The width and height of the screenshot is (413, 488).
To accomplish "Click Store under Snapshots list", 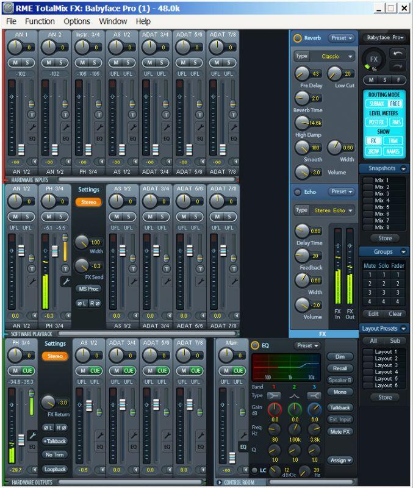I will pos(385,239).
